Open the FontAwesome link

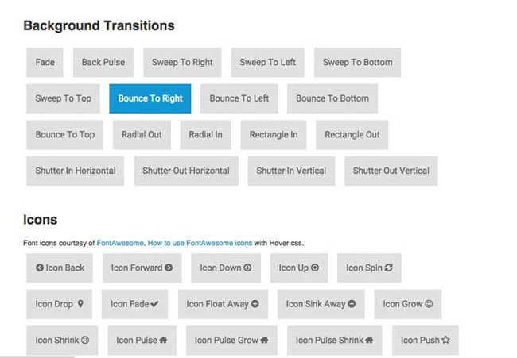tap(119, 243)
